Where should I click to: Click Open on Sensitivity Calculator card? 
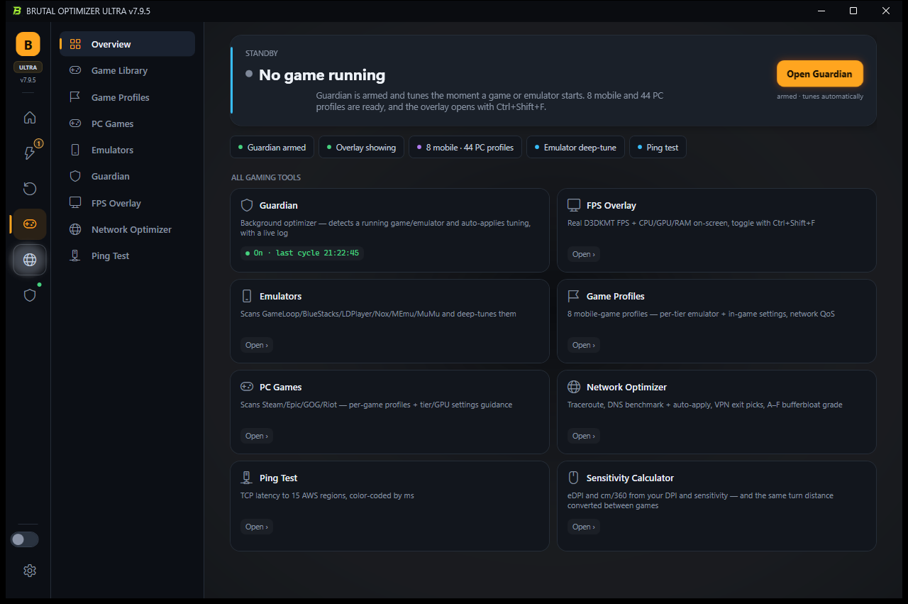(584, 527)
